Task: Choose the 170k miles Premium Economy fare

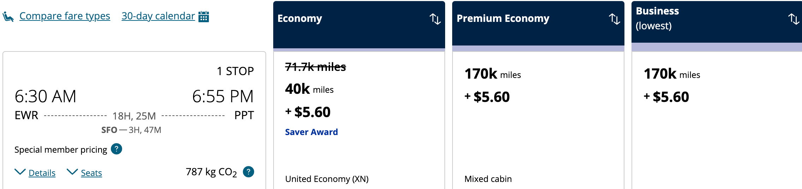Action: 538,121
